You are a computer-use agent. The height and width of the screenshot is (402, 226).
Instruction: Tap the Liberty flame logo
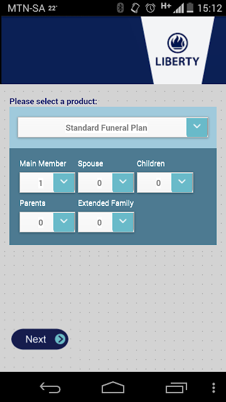tap(178, 43)
